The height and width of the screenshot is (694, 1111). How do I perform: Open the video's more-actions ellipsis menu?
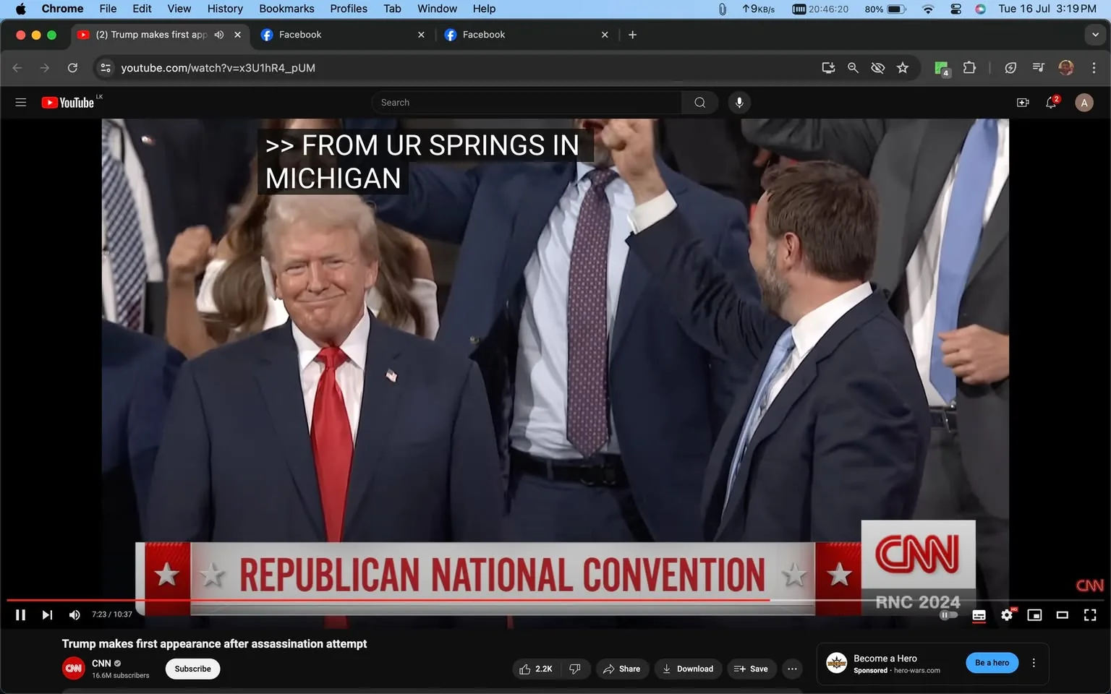point(791,669)
